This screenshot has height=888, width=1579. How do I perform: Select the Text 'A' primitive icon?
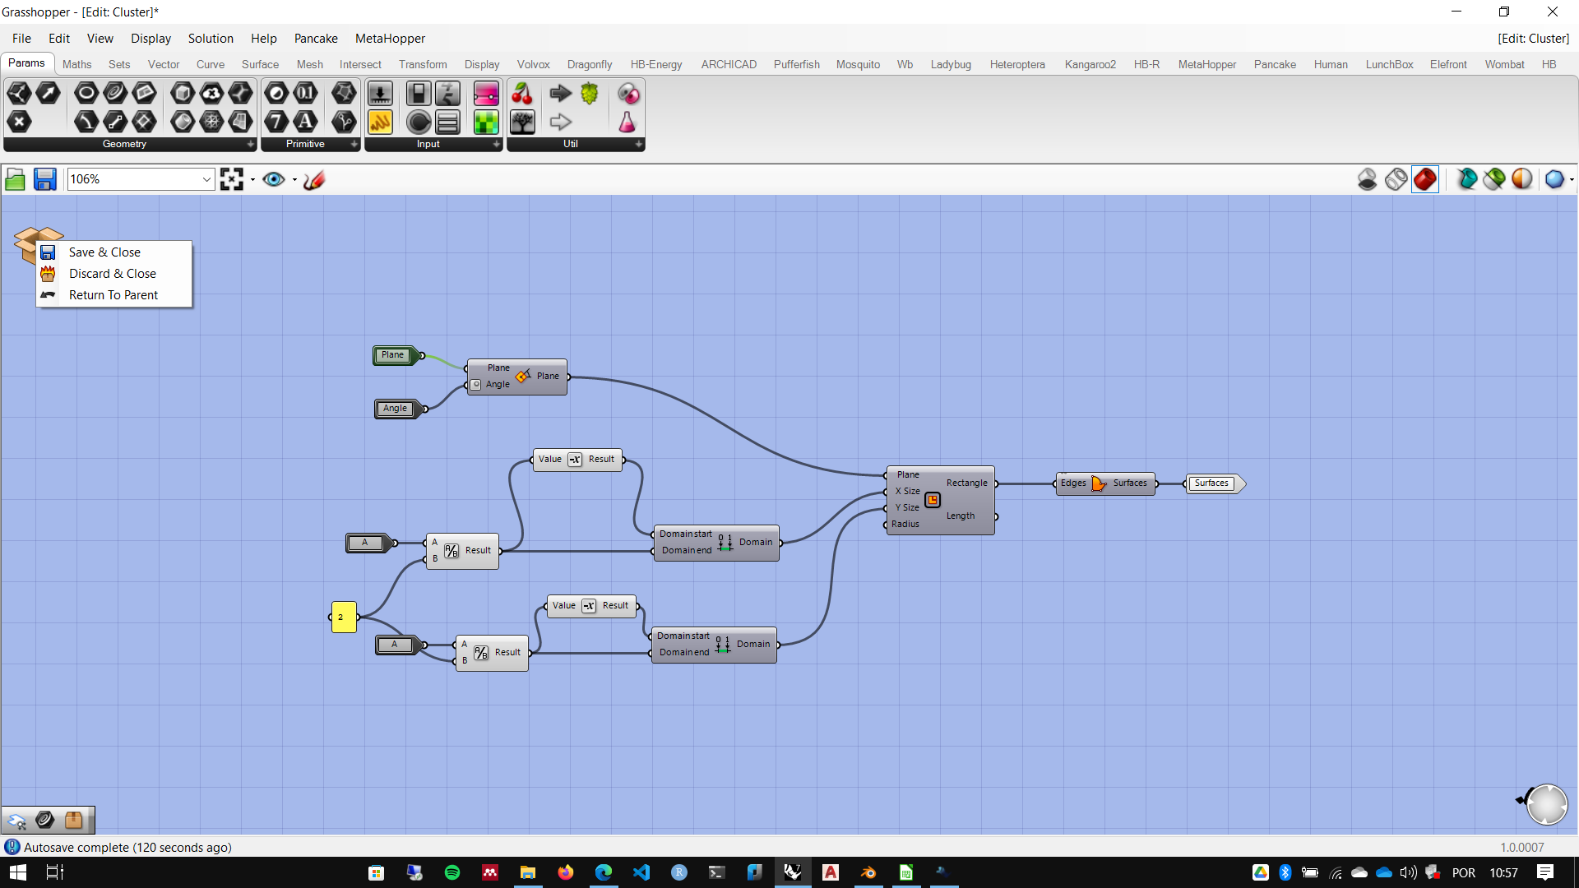(305, 123)
